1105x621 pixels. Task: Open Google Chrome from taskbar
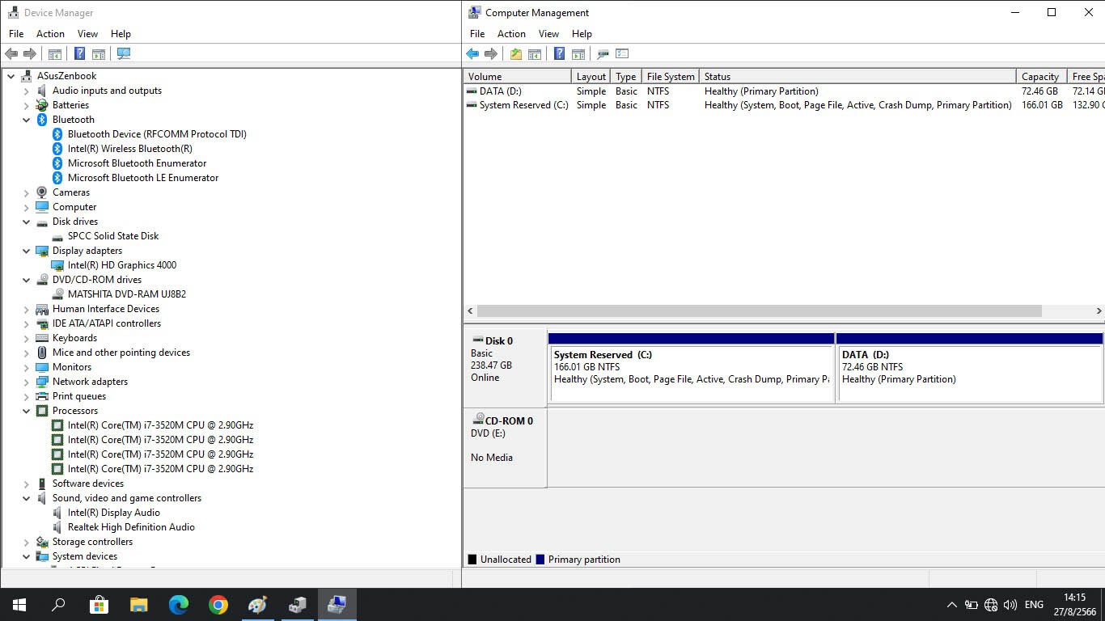[x=218, y=605]
